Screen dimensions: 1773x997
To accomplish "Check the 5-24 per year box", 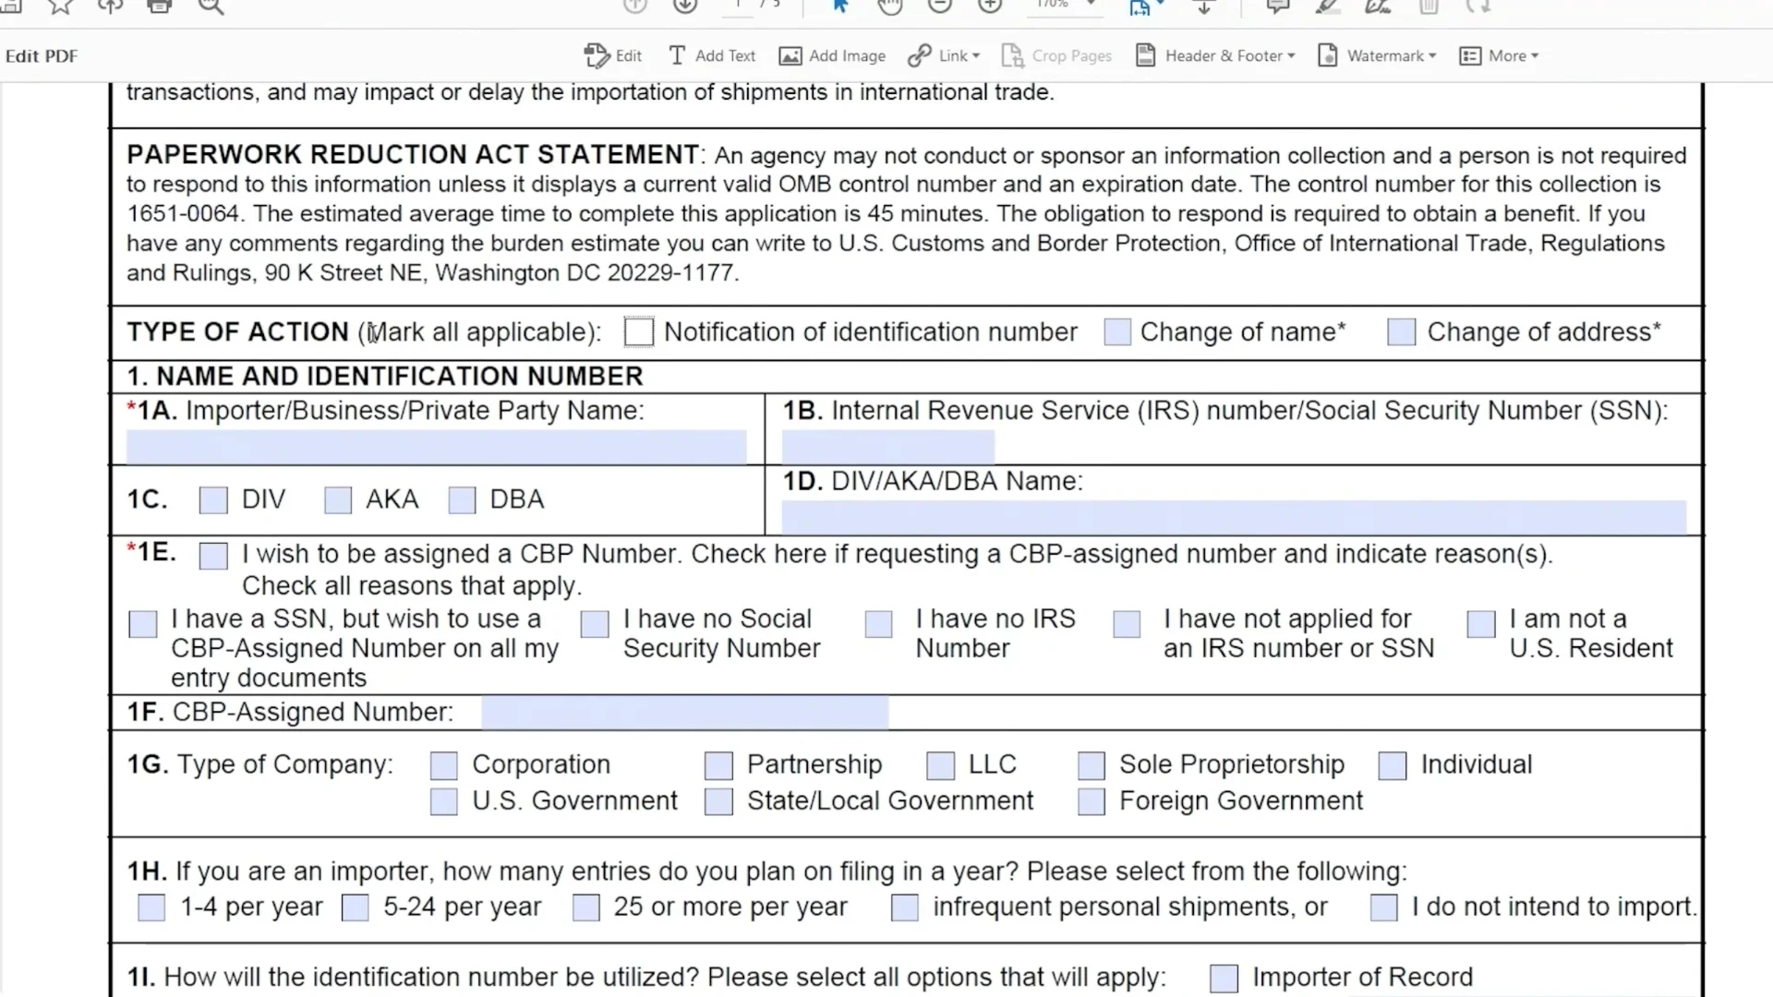I will (356, 907).
